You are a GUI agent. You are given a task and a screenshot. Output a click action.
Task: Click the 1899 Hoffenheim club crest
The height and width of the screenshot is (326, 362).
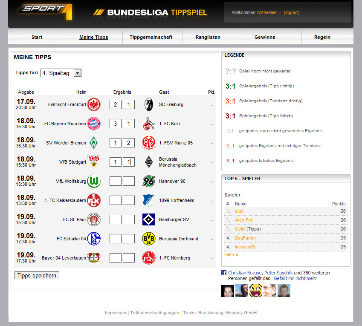[149, 200]
